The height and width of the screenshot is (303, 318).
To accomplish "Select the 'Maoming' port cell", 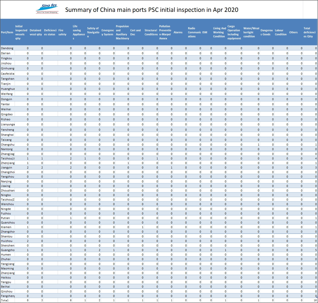I will [x=7, y=268].
